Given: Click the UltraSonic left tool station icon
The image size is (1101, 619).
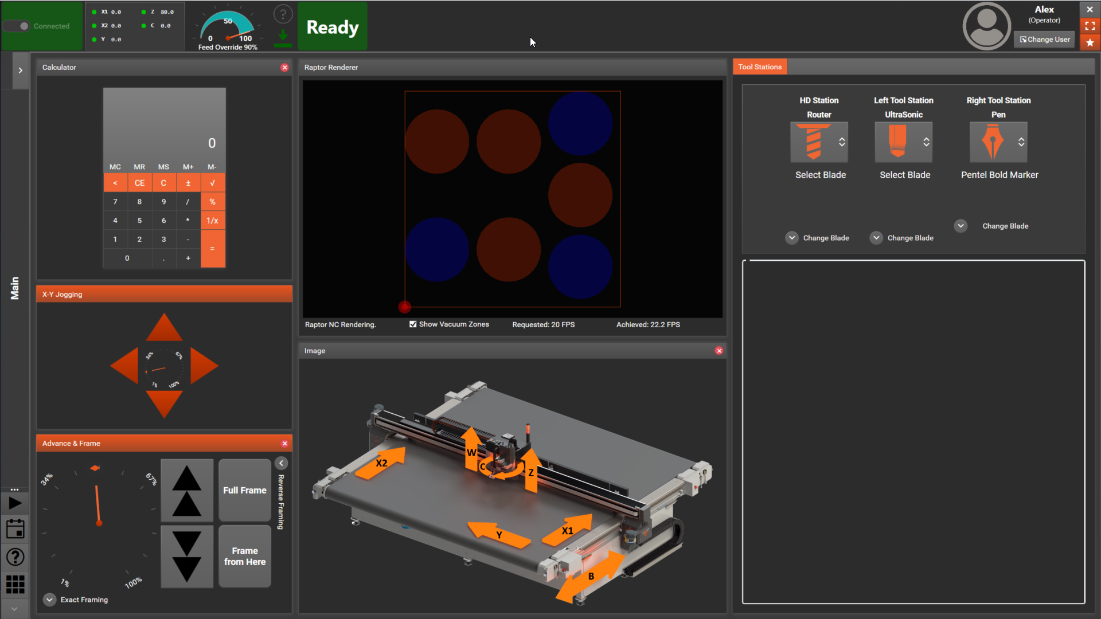Looking at the screenshot, I should tap(897, 142).
